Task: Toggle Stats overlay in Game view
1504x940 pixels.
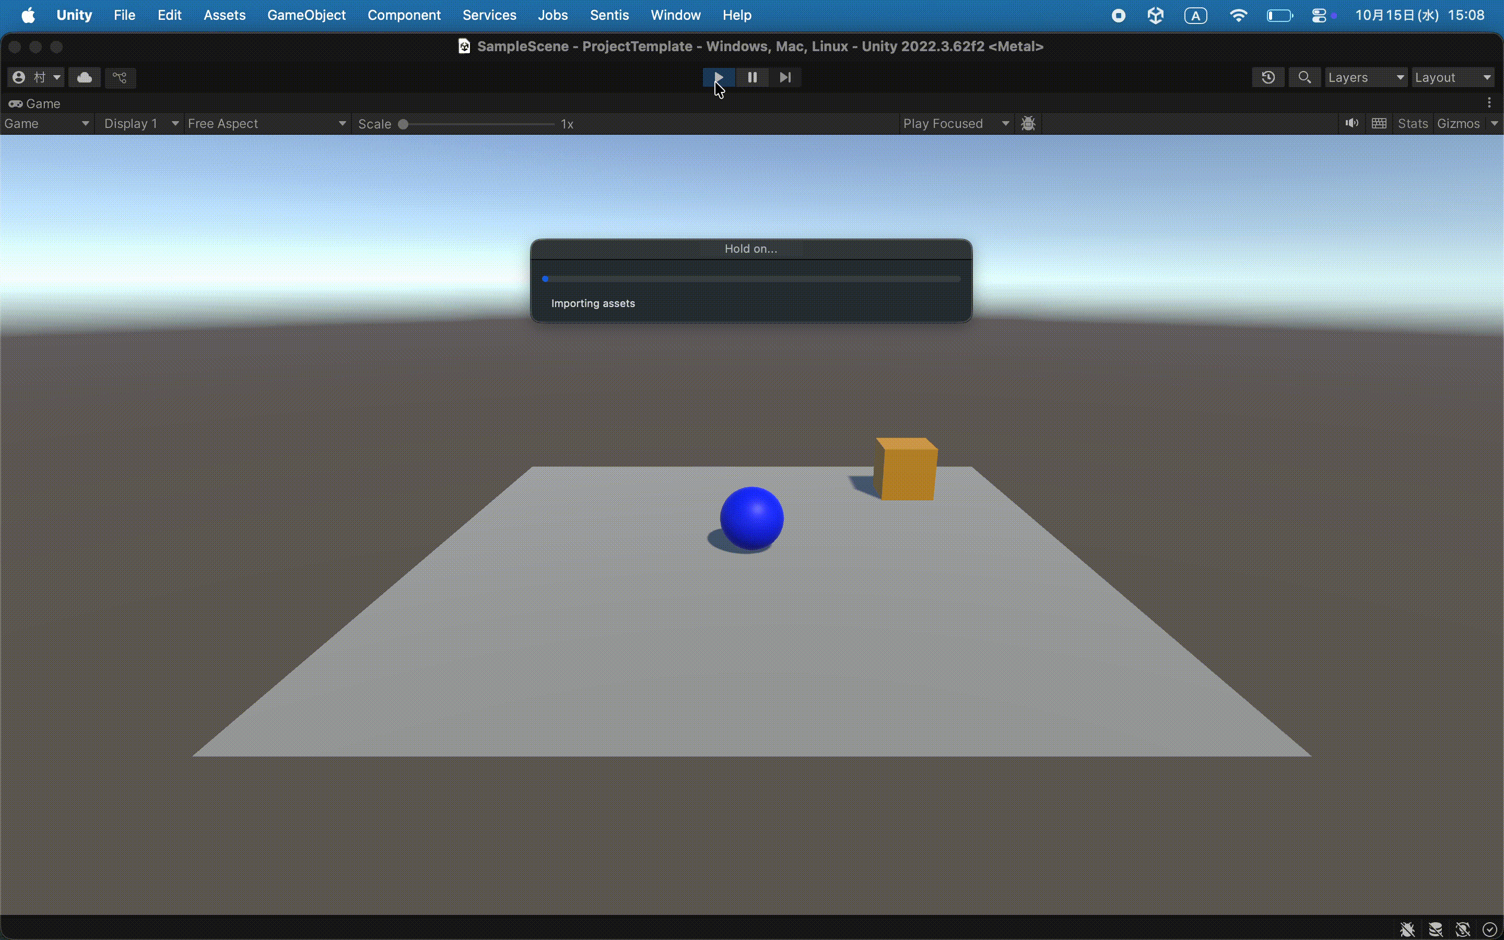Action: tap(1412, 123)
